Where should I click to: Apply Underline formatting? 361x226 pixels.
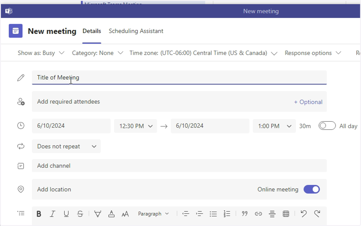tap(66, 214)
